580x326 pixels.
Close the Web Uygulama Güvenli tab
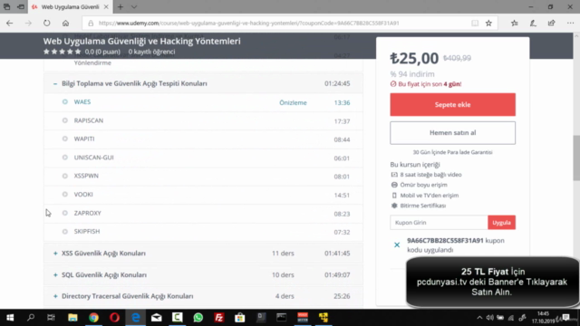tap(106, 6)
